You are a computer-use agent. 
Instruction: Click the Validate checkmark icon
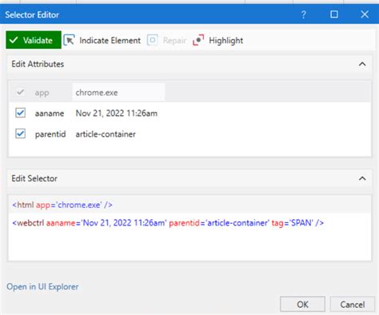click(x=14, y=40)
